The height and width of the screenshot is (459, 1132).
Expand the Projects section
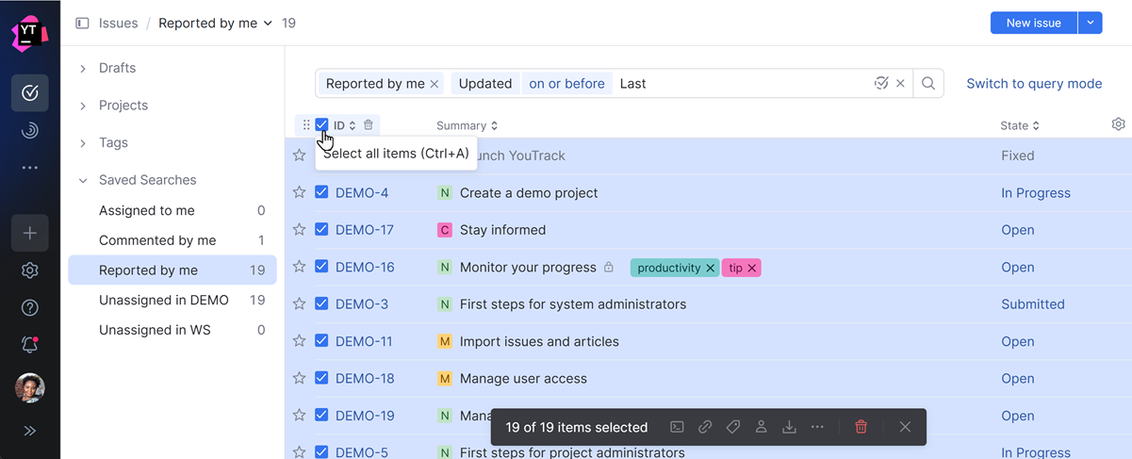(x=83, y=106)
